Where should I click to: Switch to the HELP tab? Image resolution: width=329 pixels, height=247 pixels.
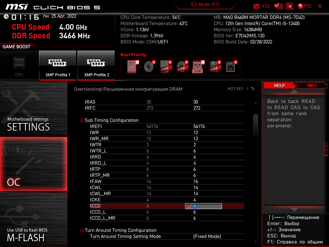279,85
